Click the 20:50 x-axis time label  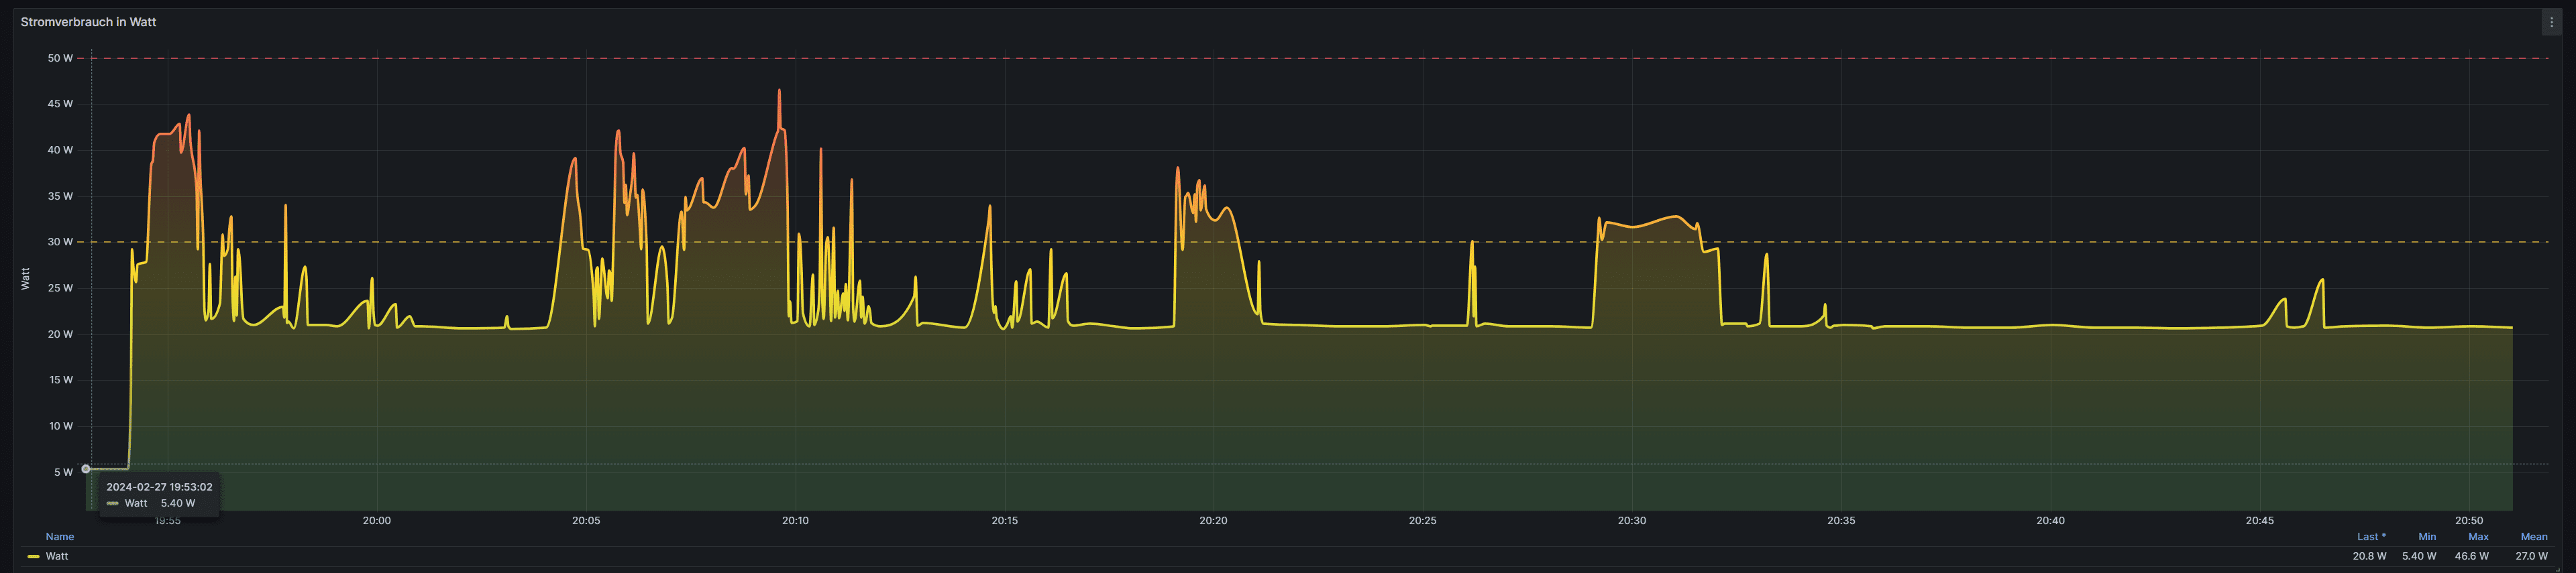[x=2469, y=520]
